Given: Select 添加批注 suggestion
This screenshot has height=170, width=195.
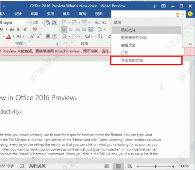Looking at the screenshot, I should pyautogui.click(x=146, y=30).
